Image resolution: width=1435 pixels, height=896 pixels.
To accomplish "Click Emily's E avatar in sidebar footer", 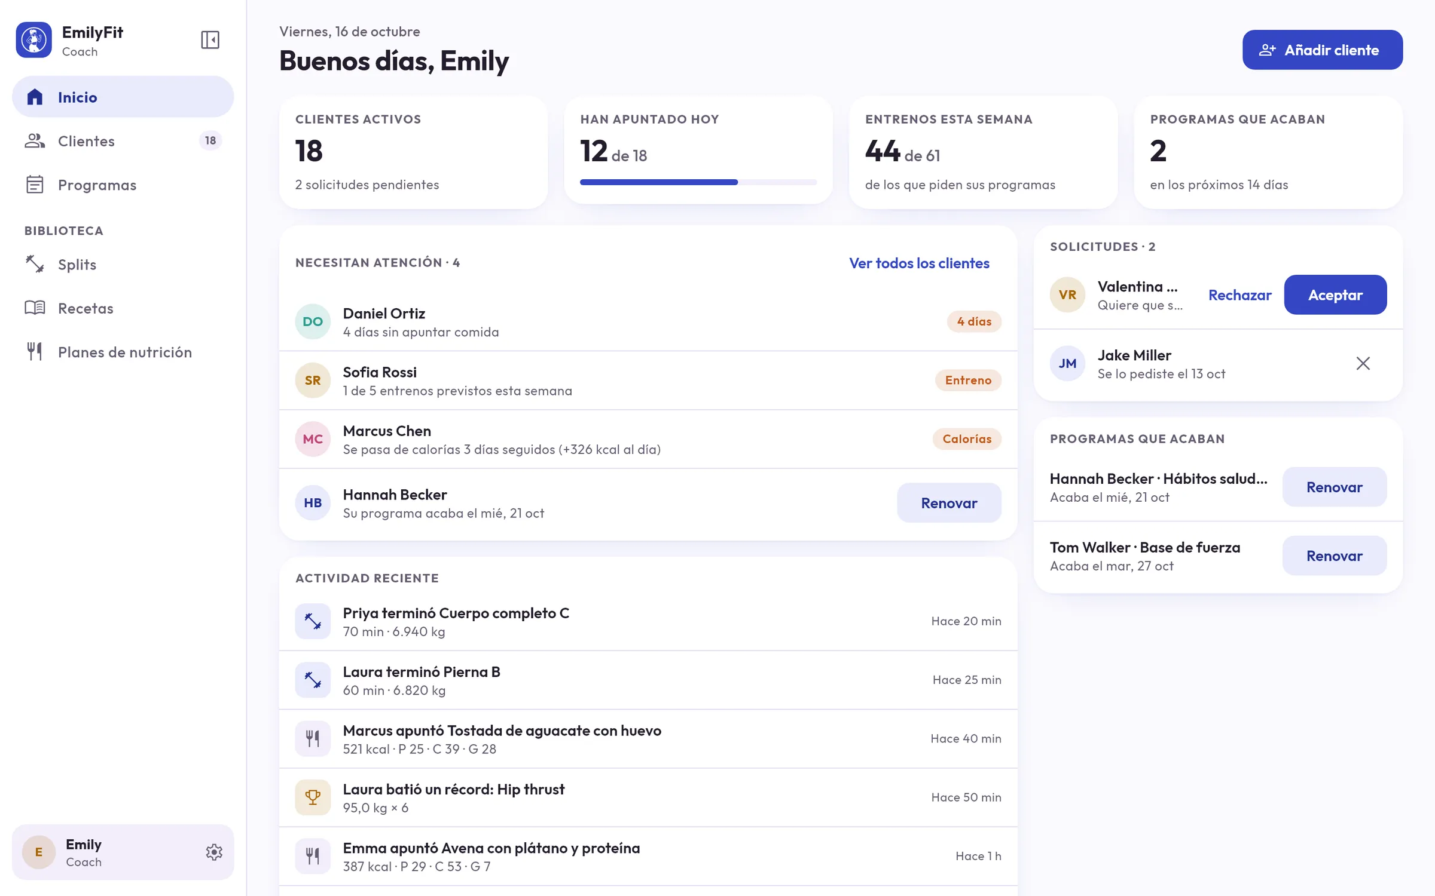I will tap(39, 852).
